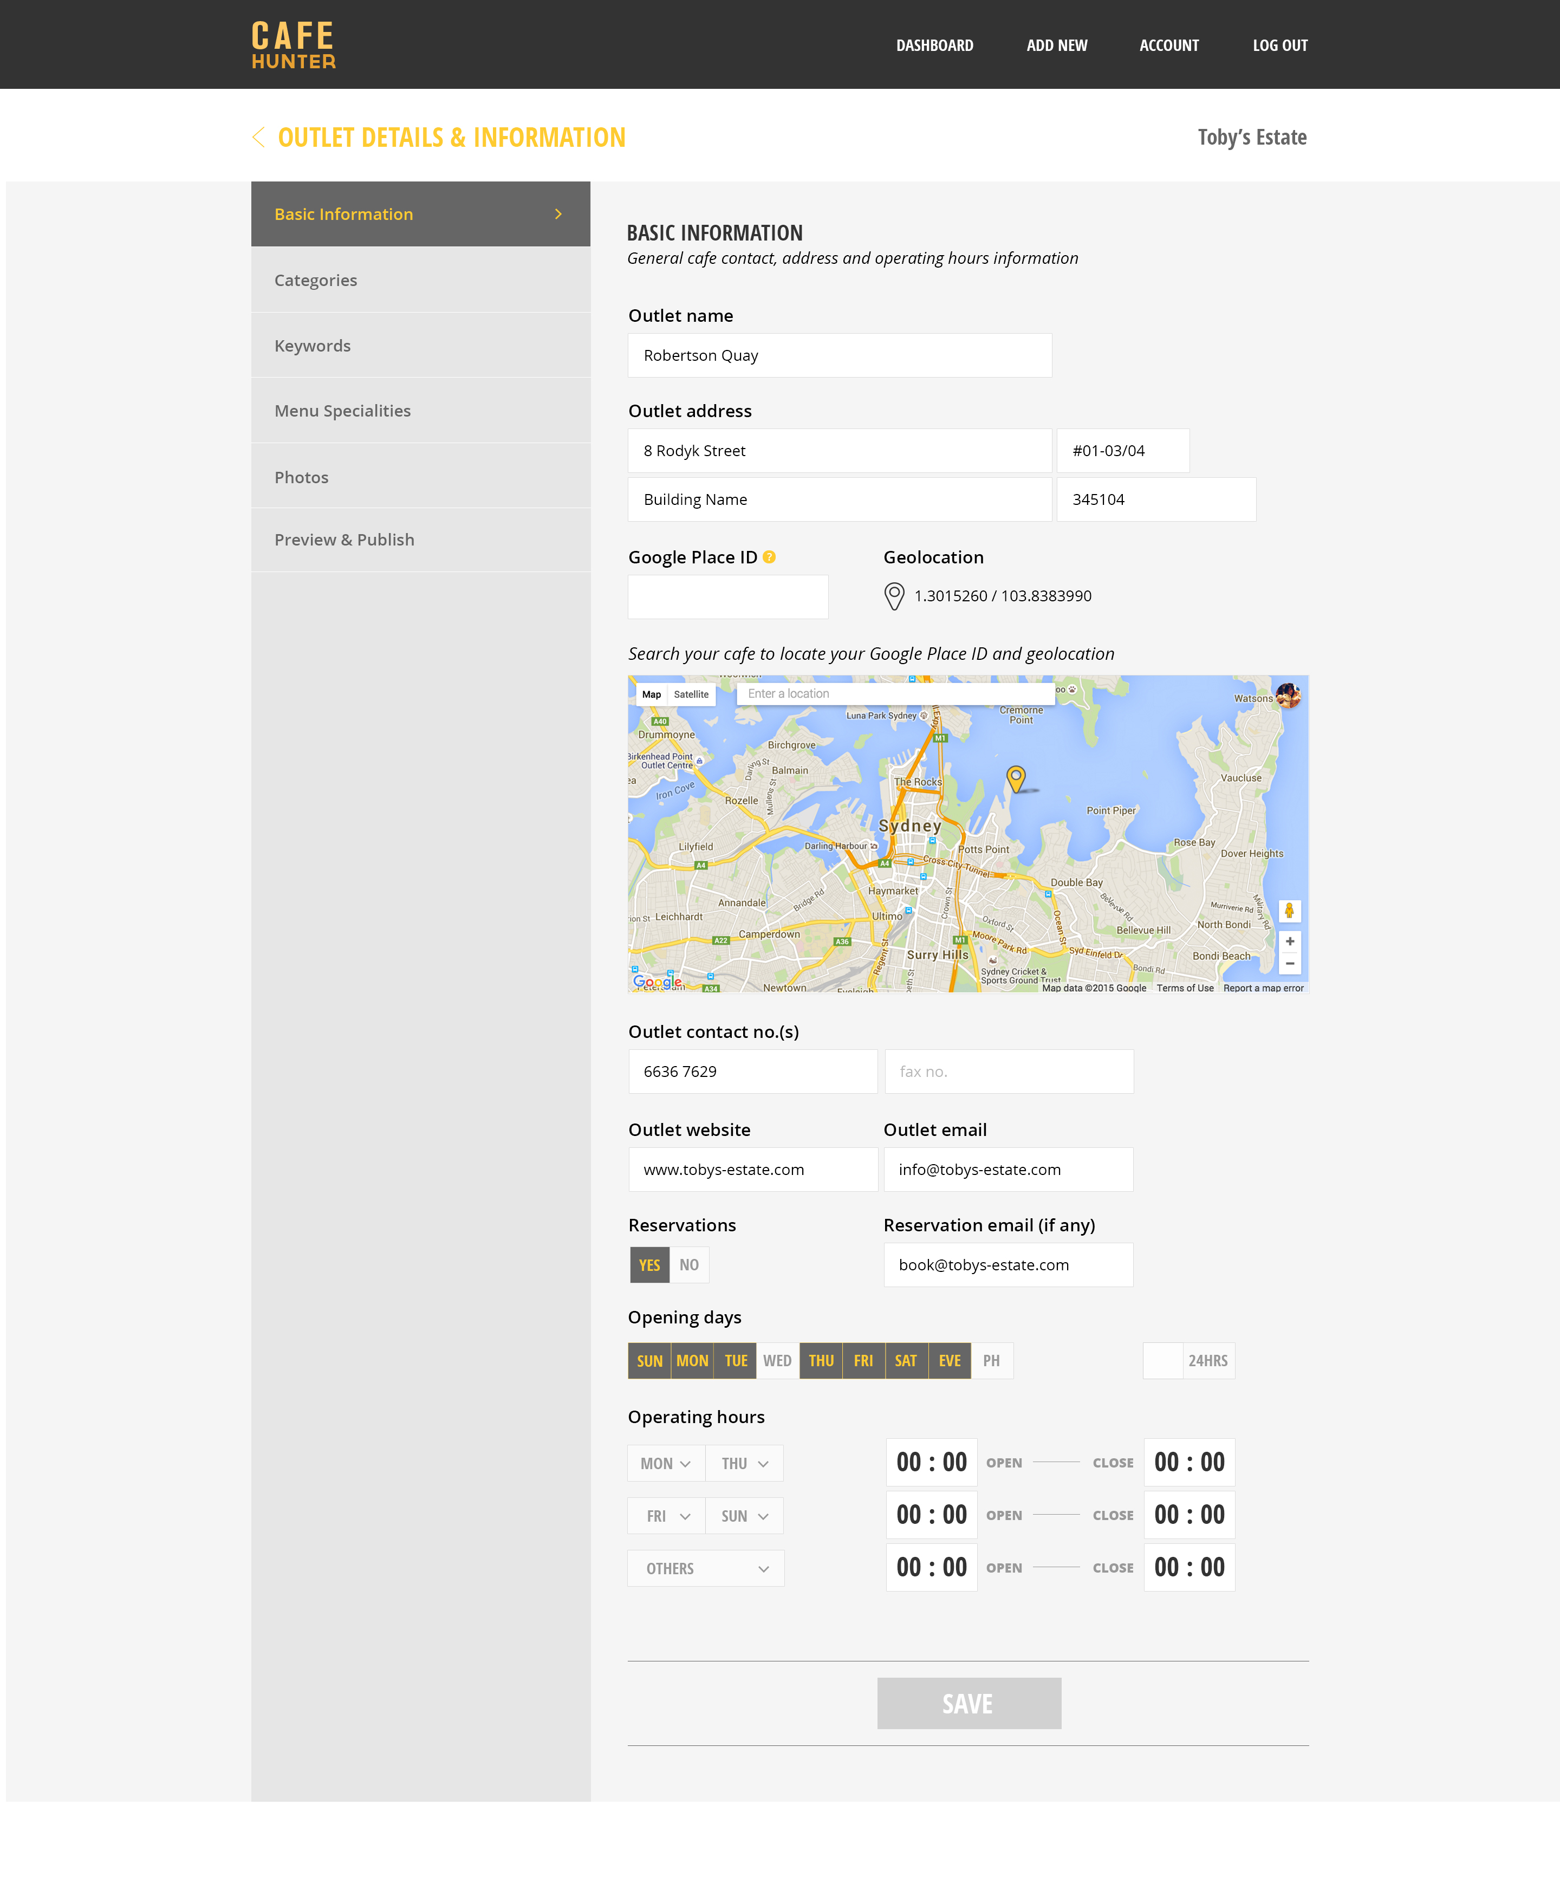Switch map to Satellite view

(691, 694)
